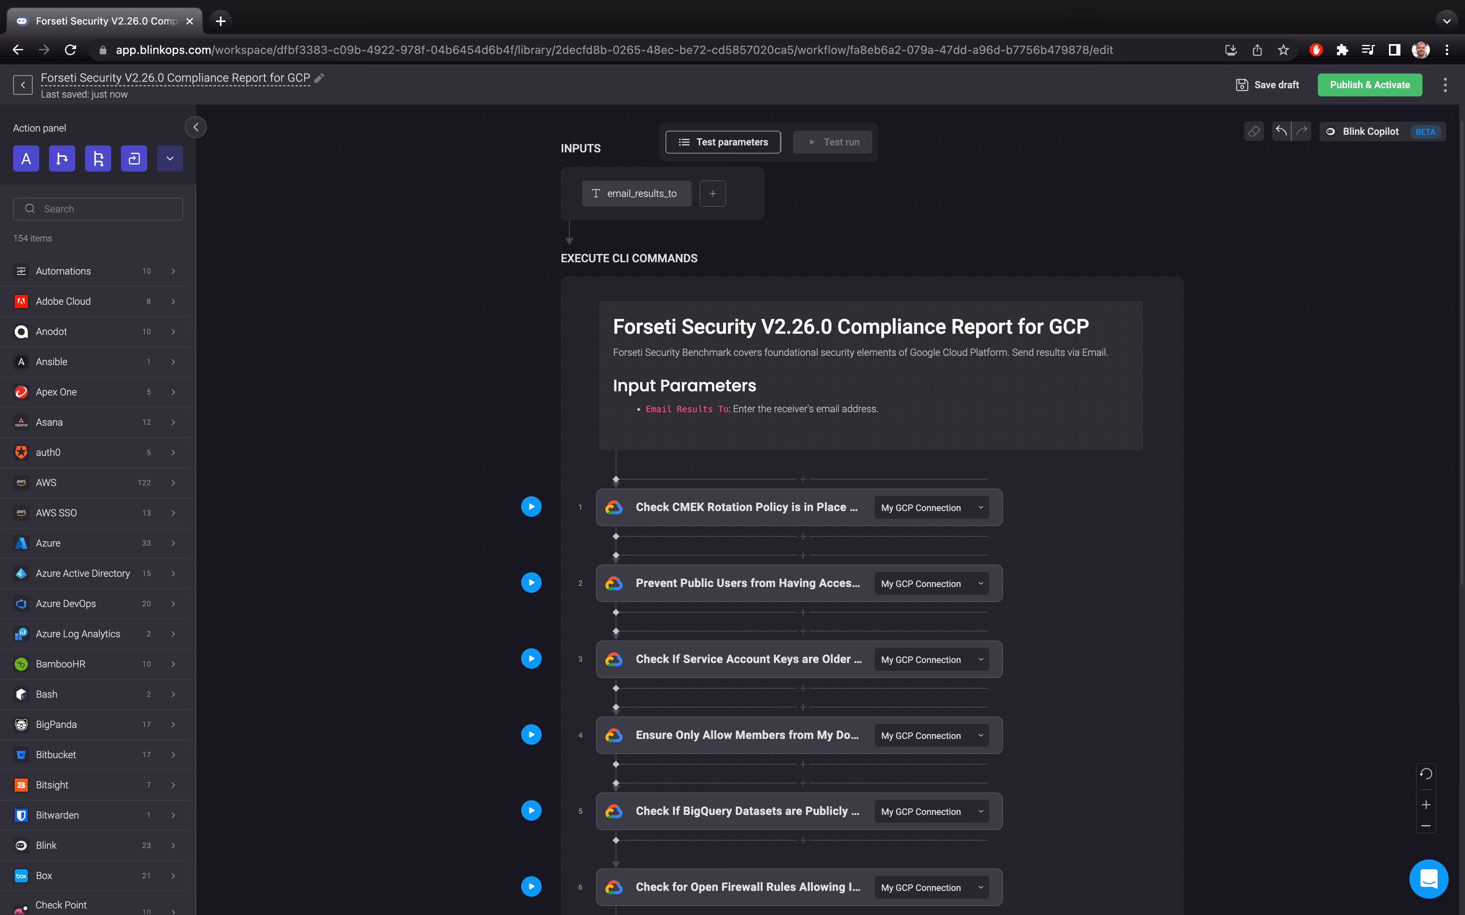Viewport: 1465px width, 915px height.
Task: Open Chrome three-dot menu
Action: point(1447,49)
